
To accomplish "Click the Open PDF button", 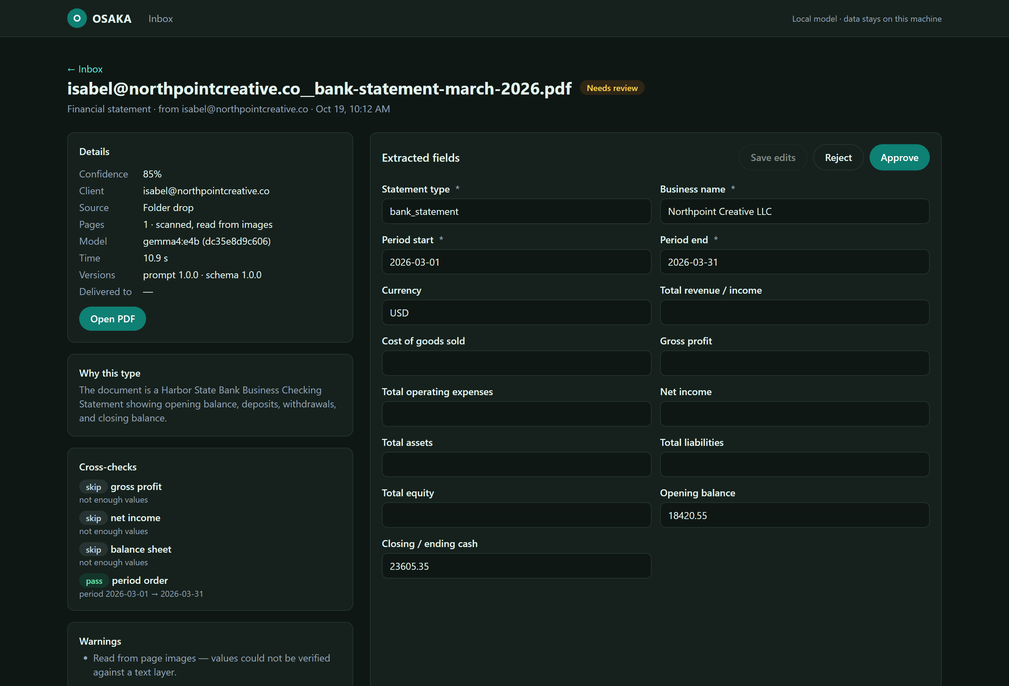I will tap(112, 319).
